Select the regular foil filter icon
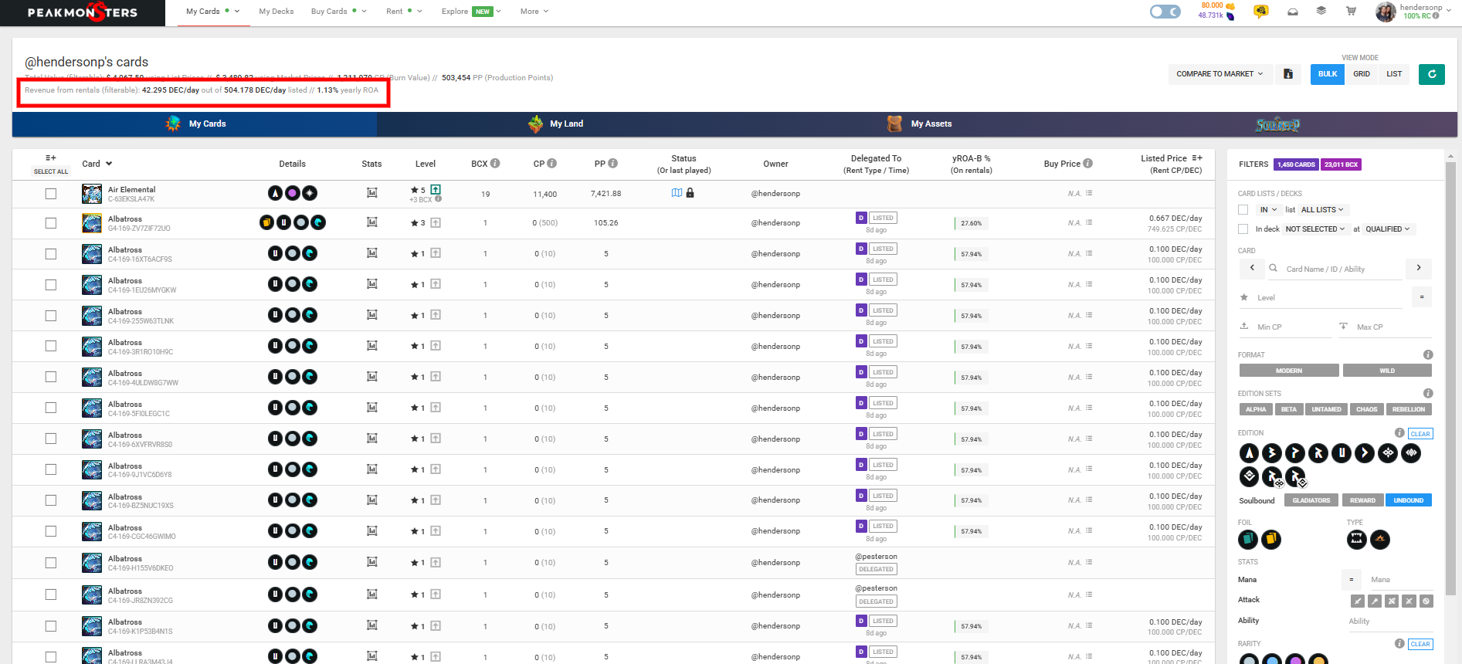Viewport: 1462px width, 664px height. [x=1248, y=540]
